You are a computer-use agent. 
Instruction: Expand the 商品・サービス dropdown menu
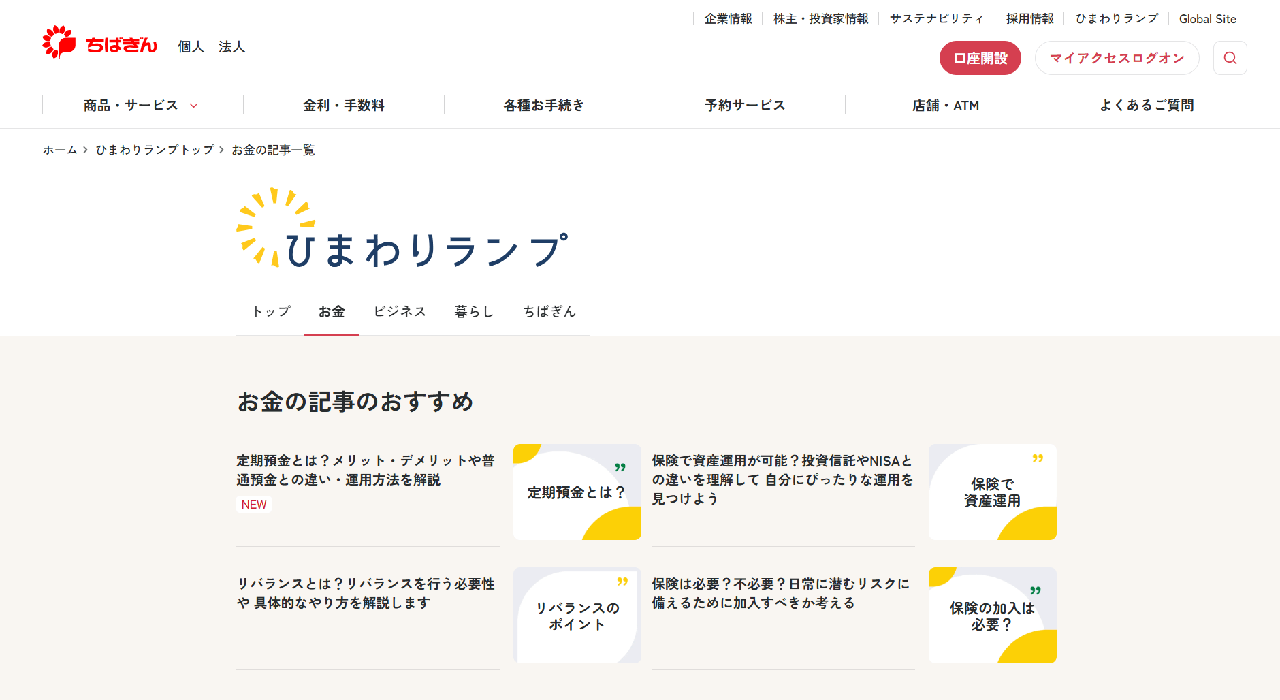pos(141,106)
